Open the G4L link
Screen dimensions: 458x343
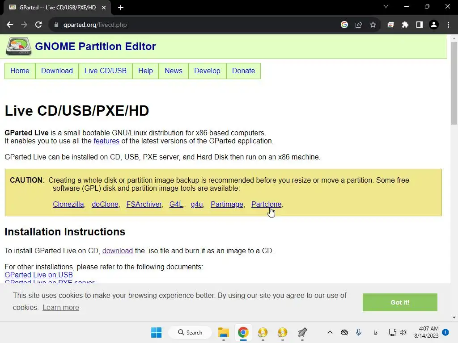pos(176,204)
